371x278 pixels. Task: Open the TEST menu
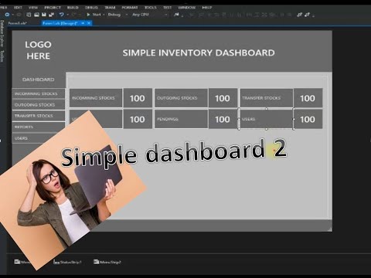(167, 8)
